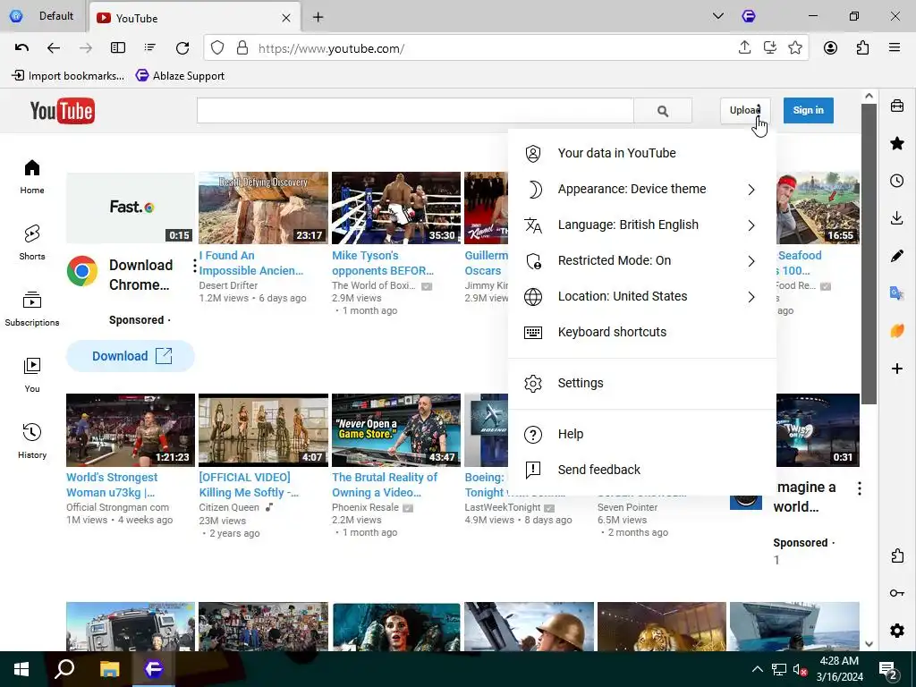Open the toolbox icon in right sidebar
The height and width of the screenshot is (687, 916).
click(897, 106)
